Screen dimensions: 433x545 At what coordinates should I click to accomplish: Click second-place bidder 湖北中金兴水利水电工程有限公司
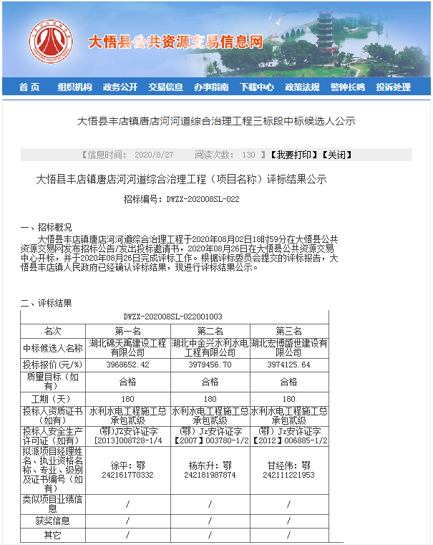point(210,348)
